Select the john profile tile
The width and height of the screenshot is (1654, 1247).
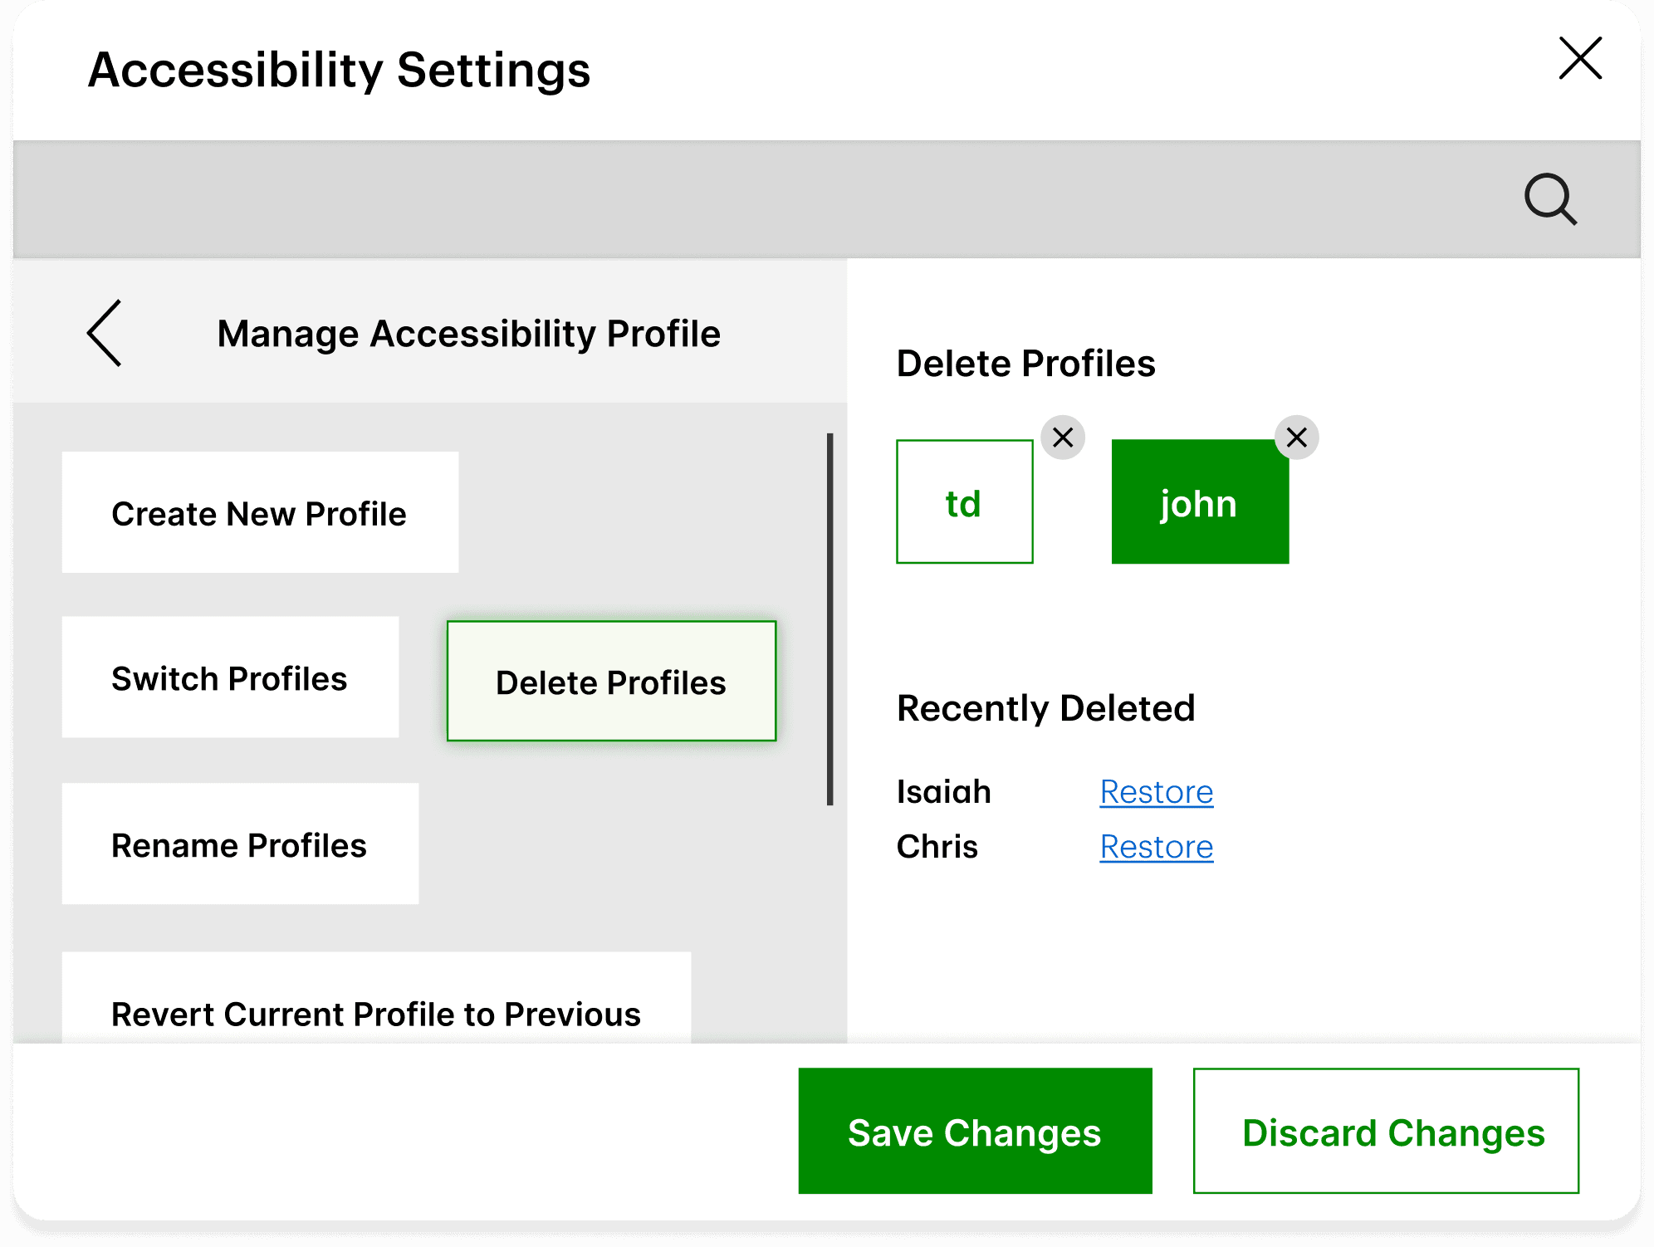click(1200, 501)
